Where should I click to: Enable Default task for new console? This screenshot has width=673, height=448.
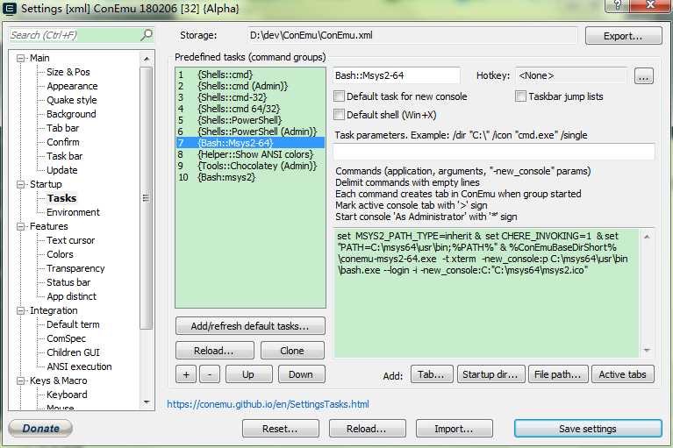(x=339, y=96)
